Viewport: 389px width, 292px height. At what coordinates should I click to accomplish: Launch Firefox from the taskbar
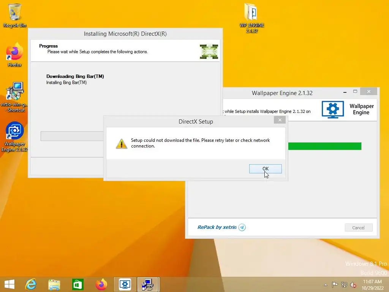point(101,284)
